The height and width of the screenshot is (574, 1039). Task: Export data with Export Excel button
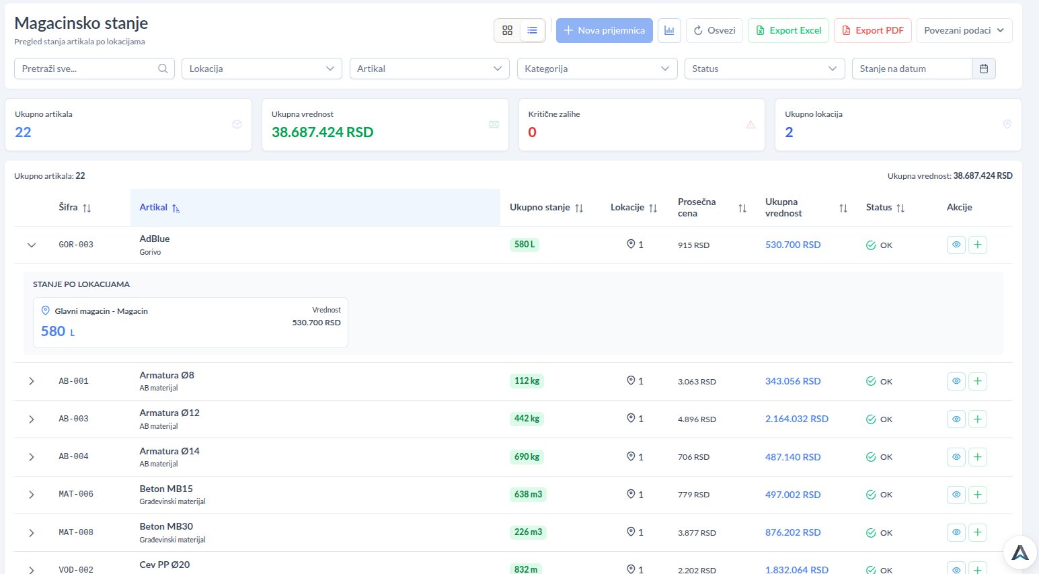point(788,30)
